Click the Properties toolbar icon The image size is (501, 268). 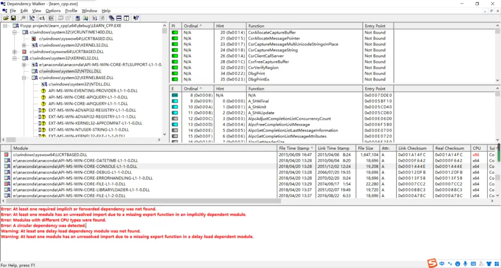click(68, 18)
